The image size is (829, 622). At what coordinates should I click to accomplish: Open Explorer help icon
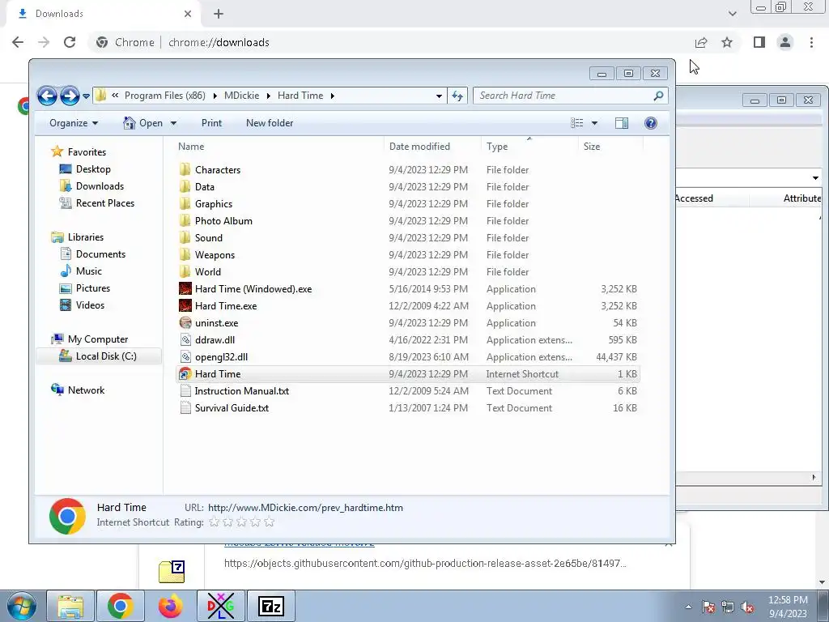[651, 123]
